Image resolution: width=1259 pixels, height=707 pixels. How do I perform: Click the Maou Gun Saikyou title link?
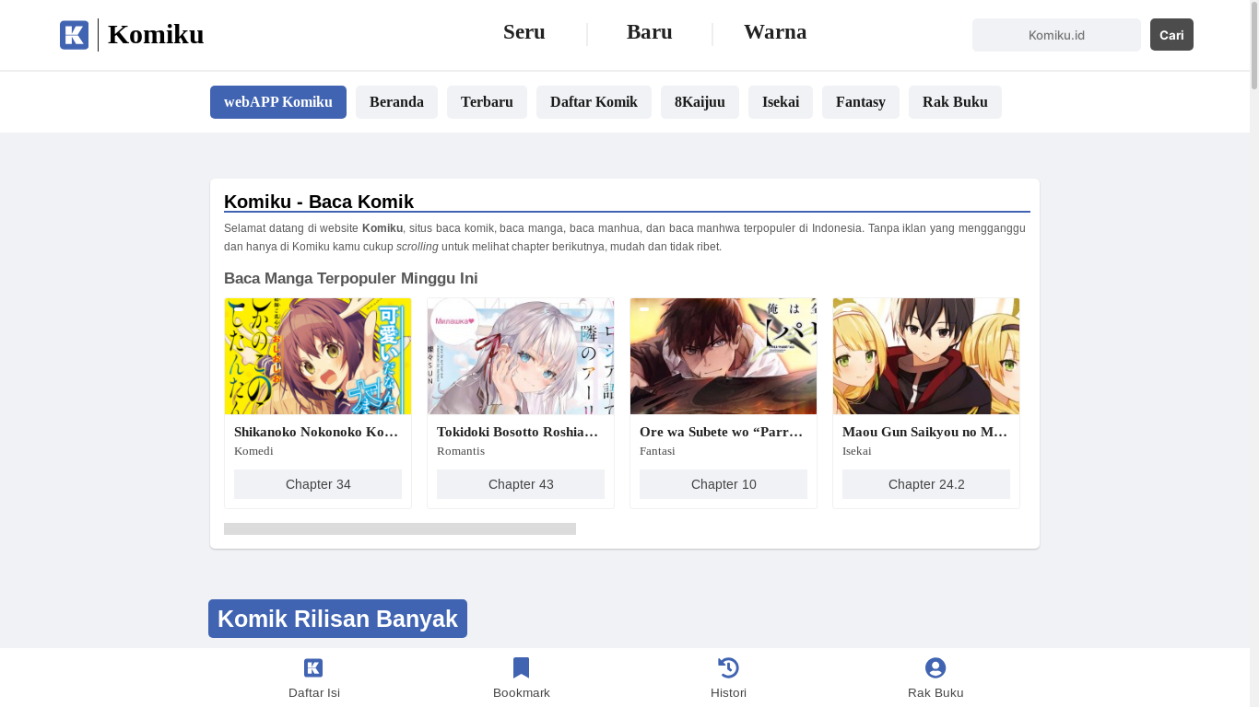[x=924, y=432]
